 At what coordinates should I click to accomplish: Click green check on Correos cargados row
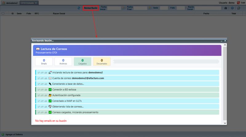tap(50, 112)
